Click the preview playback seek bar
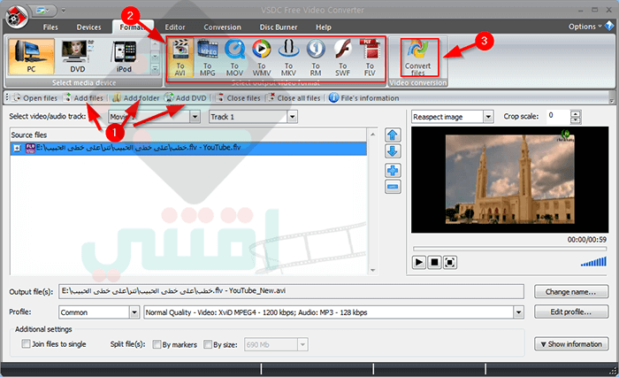This screenshot has width=619, height=377. tap(509, 249)
